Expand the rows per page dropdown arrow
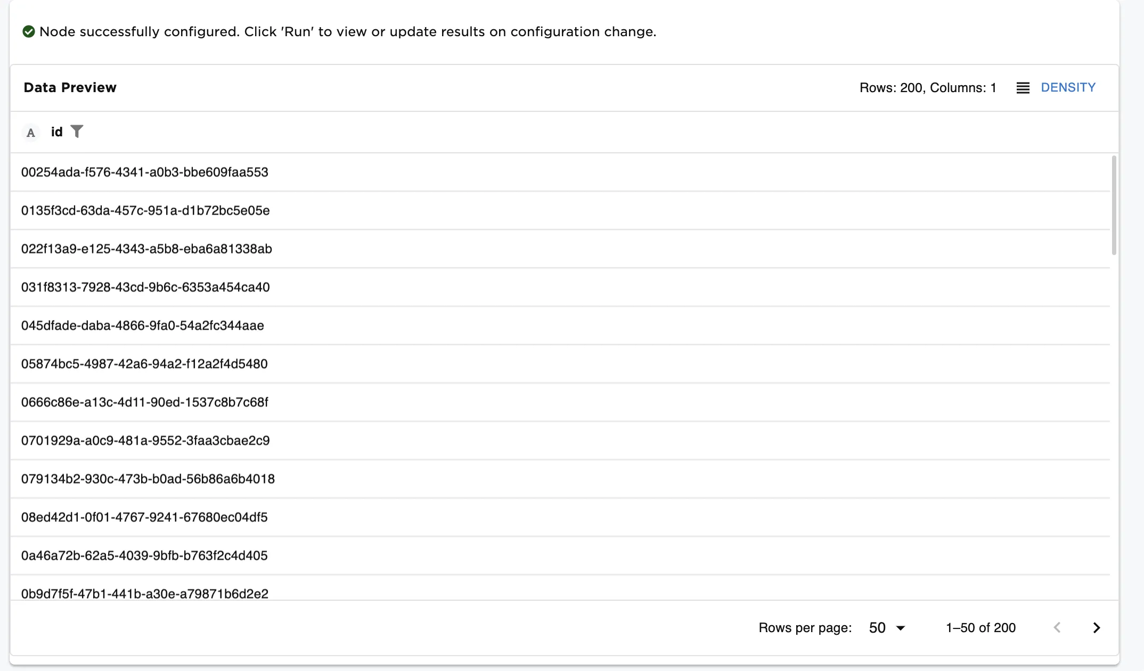This screenshot has width=1144, height=671. 901,628
